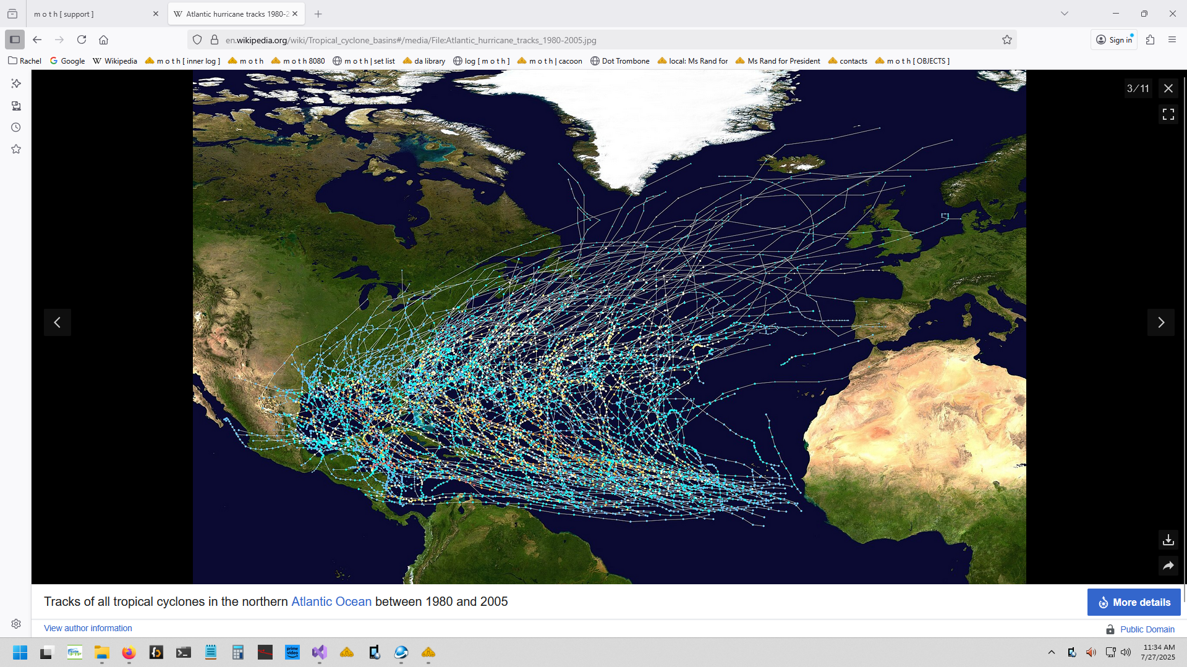Viewport: 1187px width, 667px height.
Task: Open the Windows Start menu
Action: click(x=20, y=652)
